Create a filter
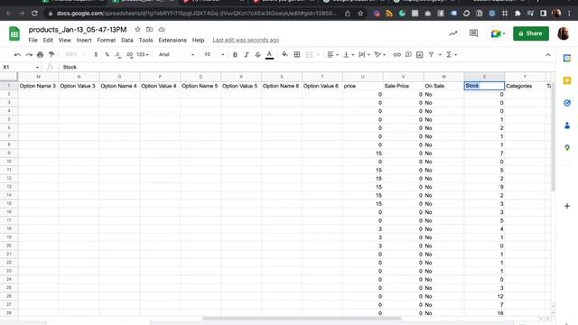Image resolution: width=578 pixels, height=325 pixels. (x=431, y=54)
